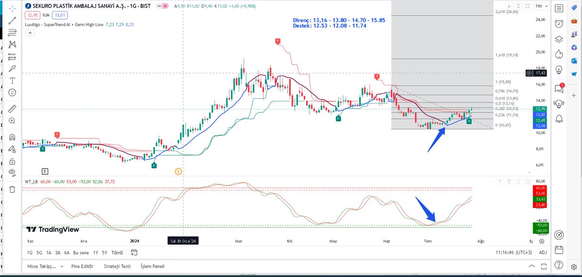Open chart settings gear in price scale corner

(541, 241)
